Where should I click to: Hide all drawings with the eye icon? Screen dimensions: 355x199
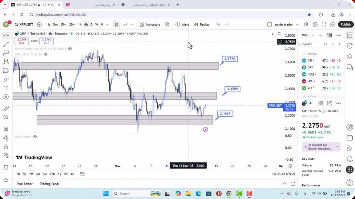pos(6,155)
